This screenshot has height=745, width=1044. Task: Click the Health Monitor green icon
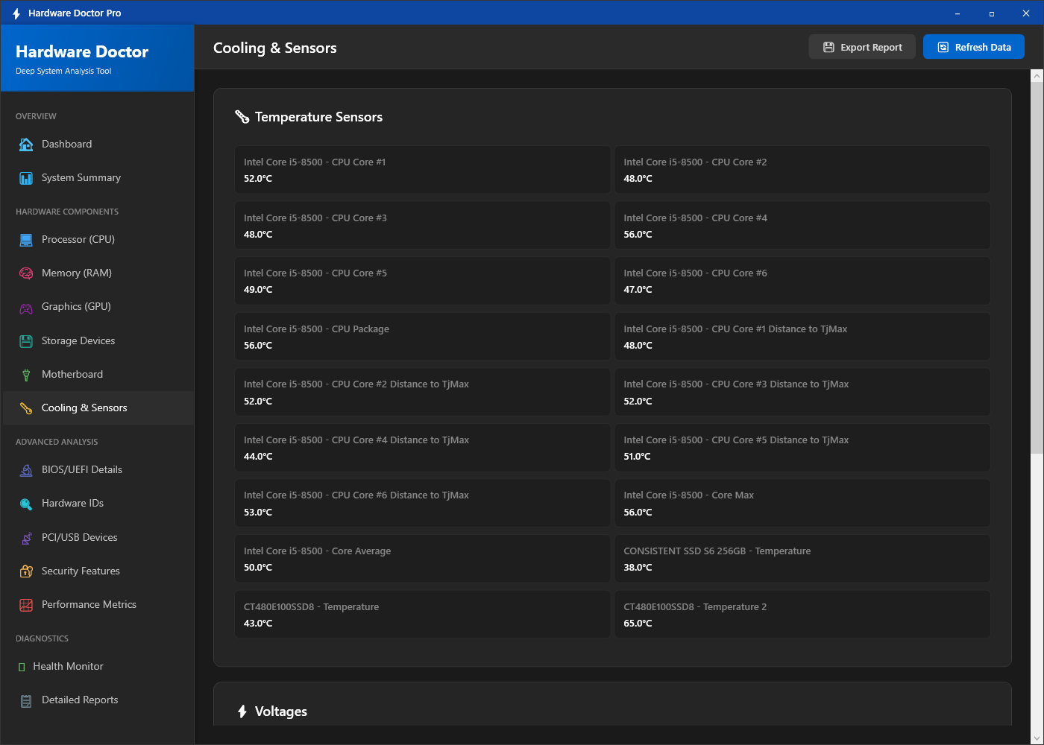(22, 667)
